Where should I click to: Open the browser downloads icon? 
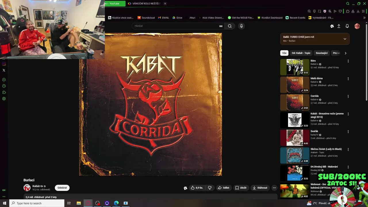pos(358,11)
